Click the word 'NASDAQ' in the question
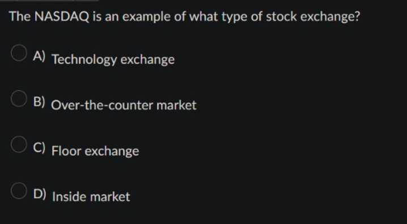Screen dimensions: 407x224 pyautogui.click(x=62, y=16)
